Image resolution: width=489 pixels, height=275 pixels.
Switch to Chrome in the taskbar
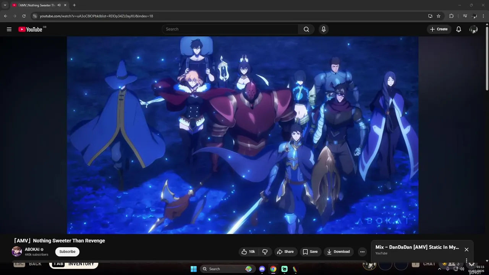(273, 269)
